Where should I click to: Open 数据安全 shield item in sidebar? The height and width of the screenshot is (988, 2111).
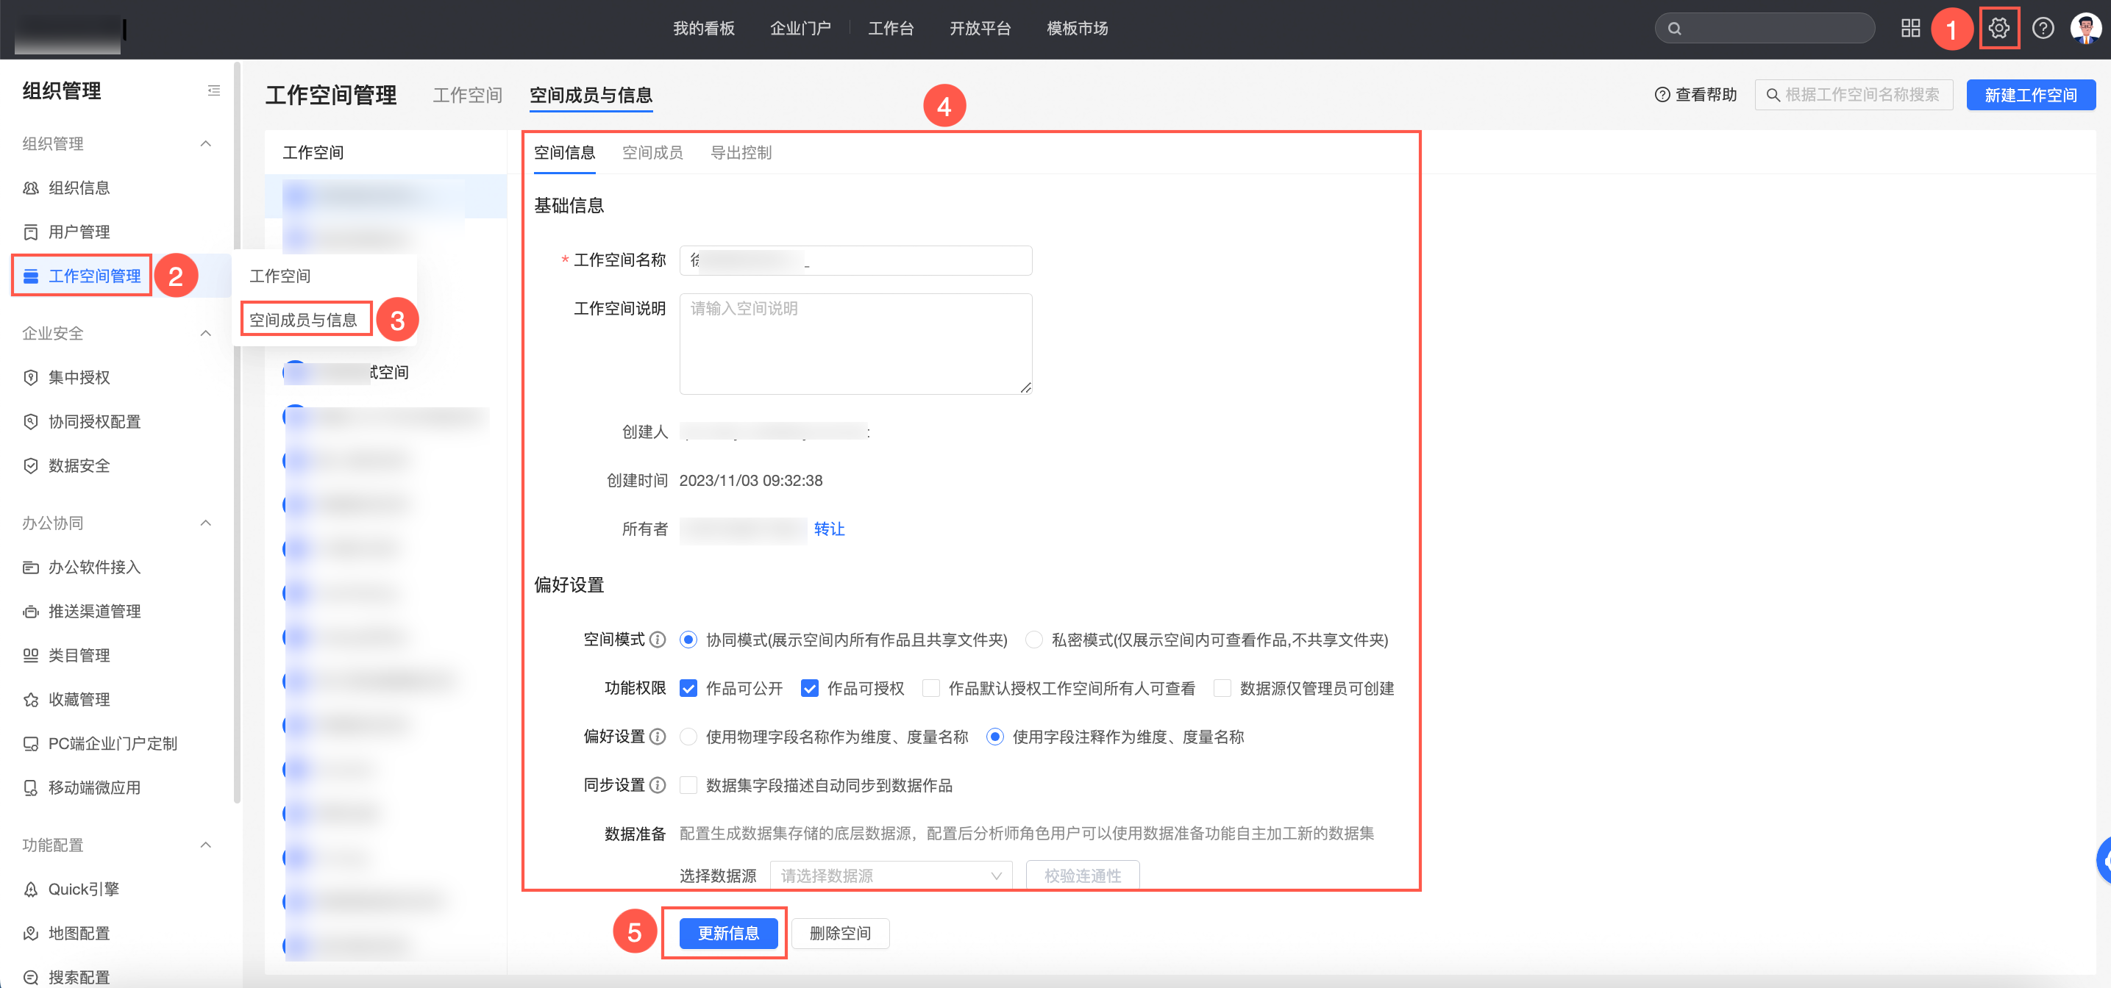[x=79, y=465]
